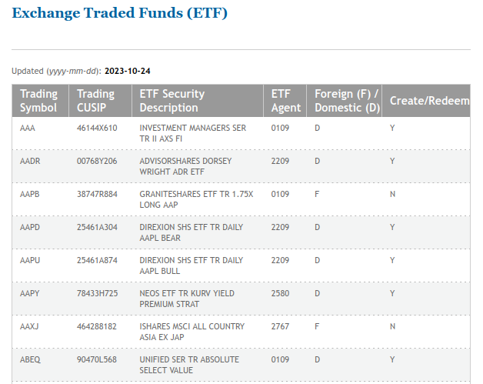Click ETF agent 2580 in the AAPY row
Viewport: 483px width, 384px height.
[280, 293]
